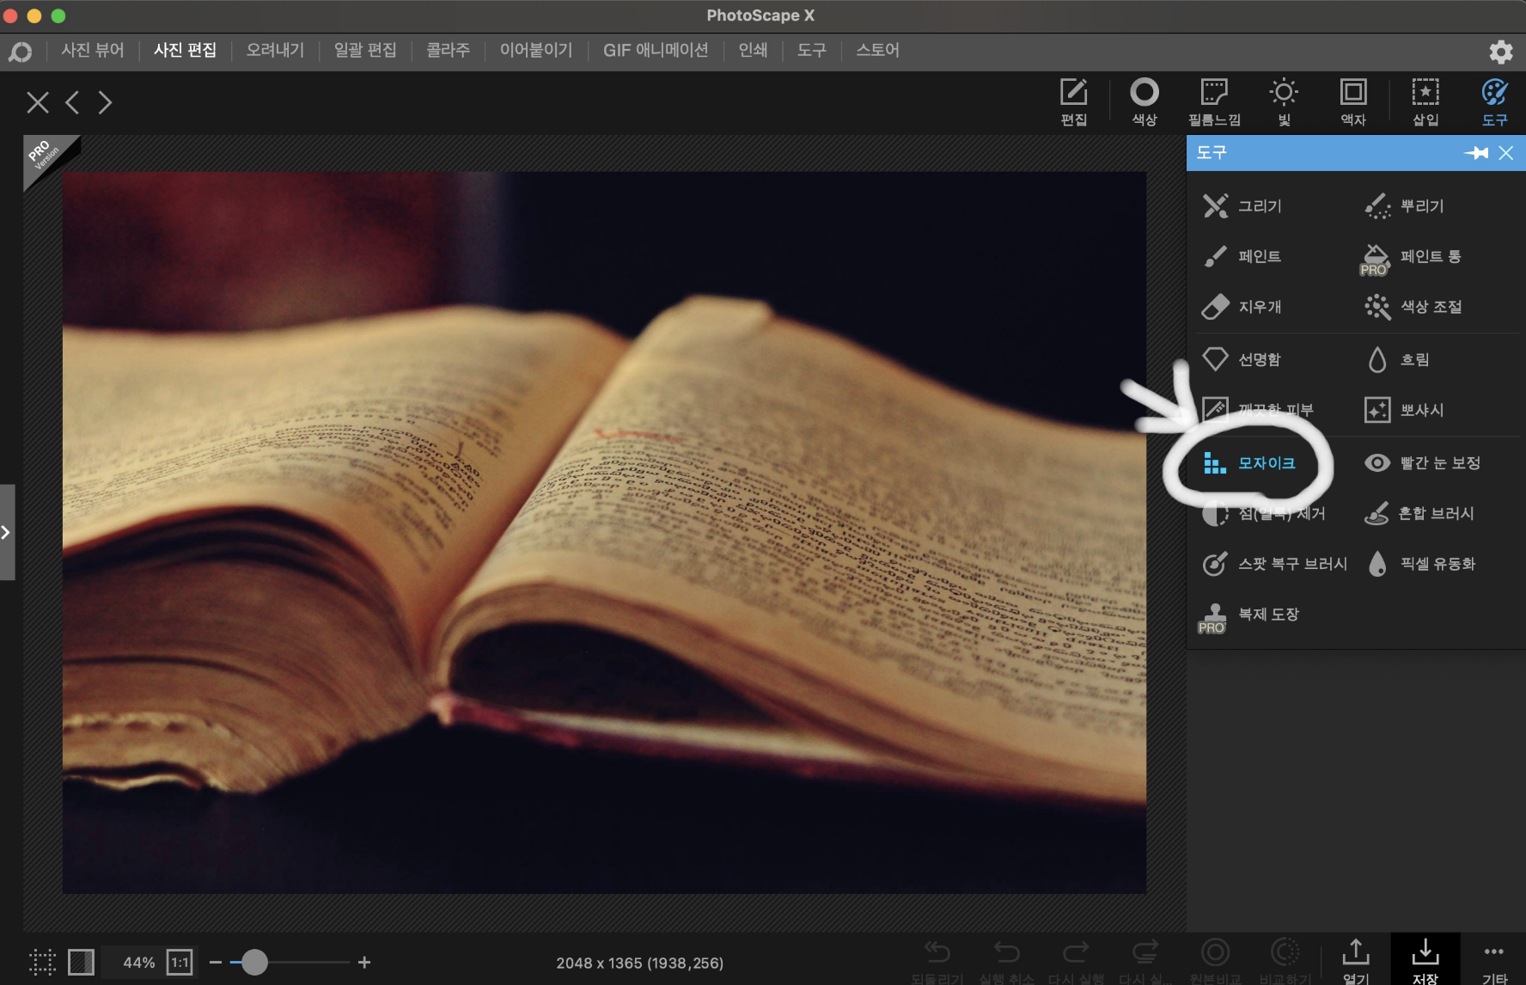Click the 다시 실행 redo button

point(1076,960)
